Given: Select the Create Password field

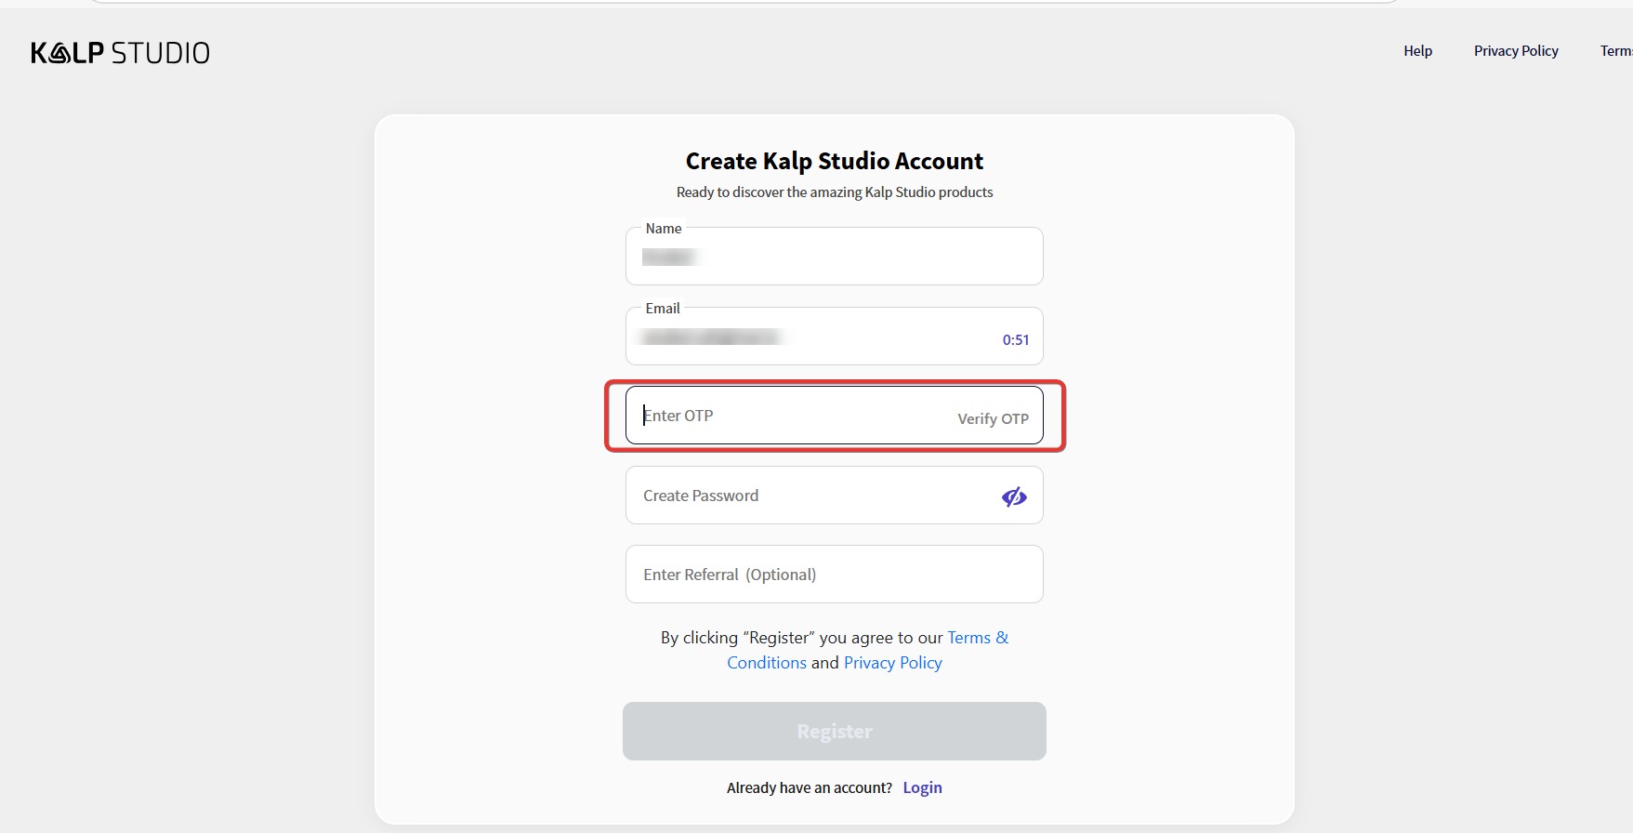Looking at the screenshot, I should click(809, 496).
